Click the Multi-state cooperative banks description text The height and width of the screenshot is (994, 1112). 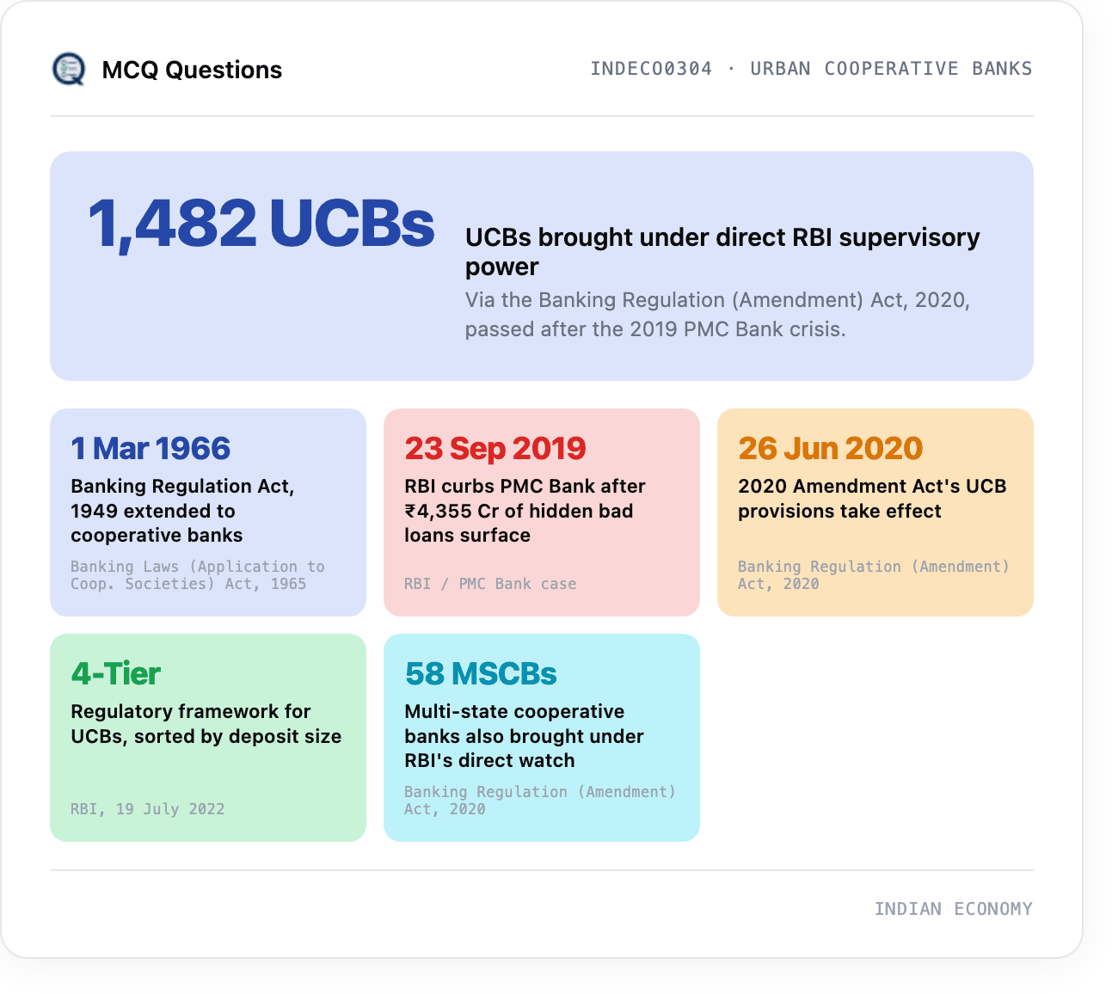point(525,736)
